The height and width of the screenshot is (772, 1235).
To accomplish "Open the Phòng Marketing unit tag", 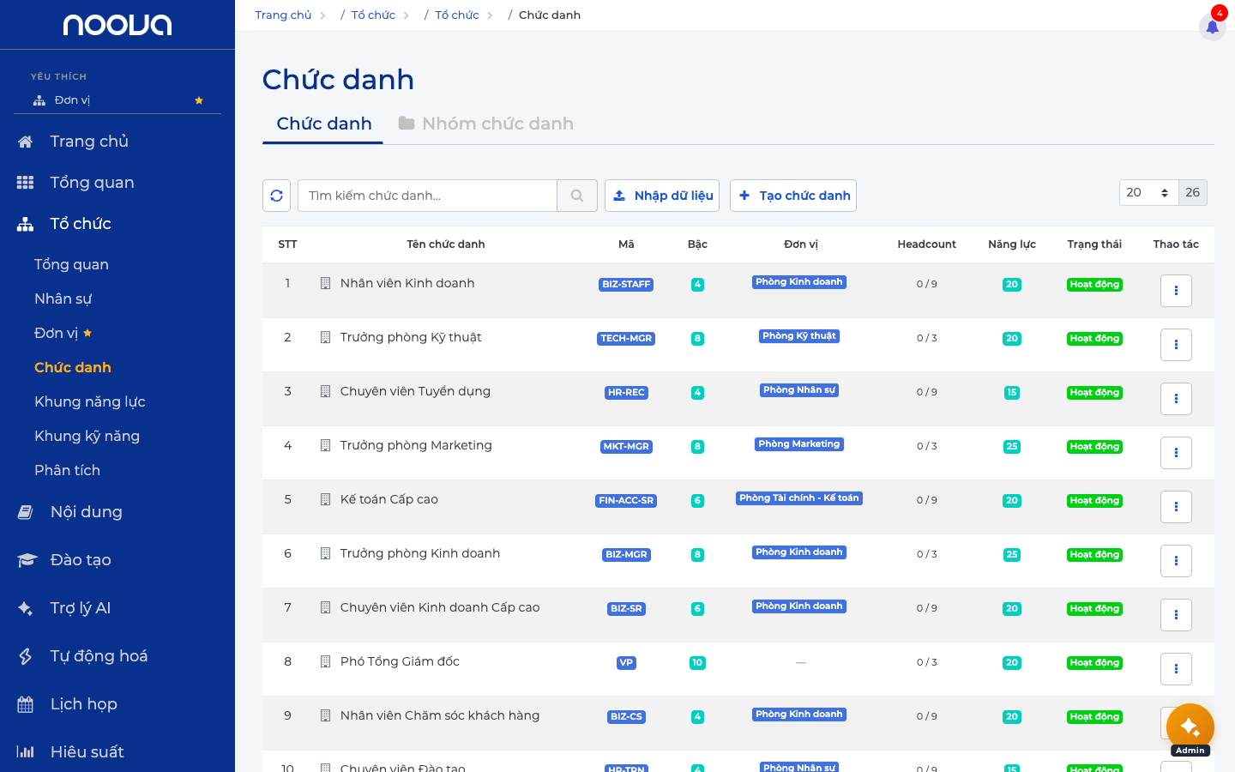I will tap(799, 444).
